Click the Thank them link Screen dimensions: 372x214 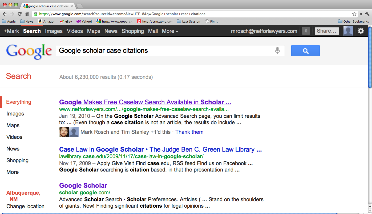click(x=189, y=132)
